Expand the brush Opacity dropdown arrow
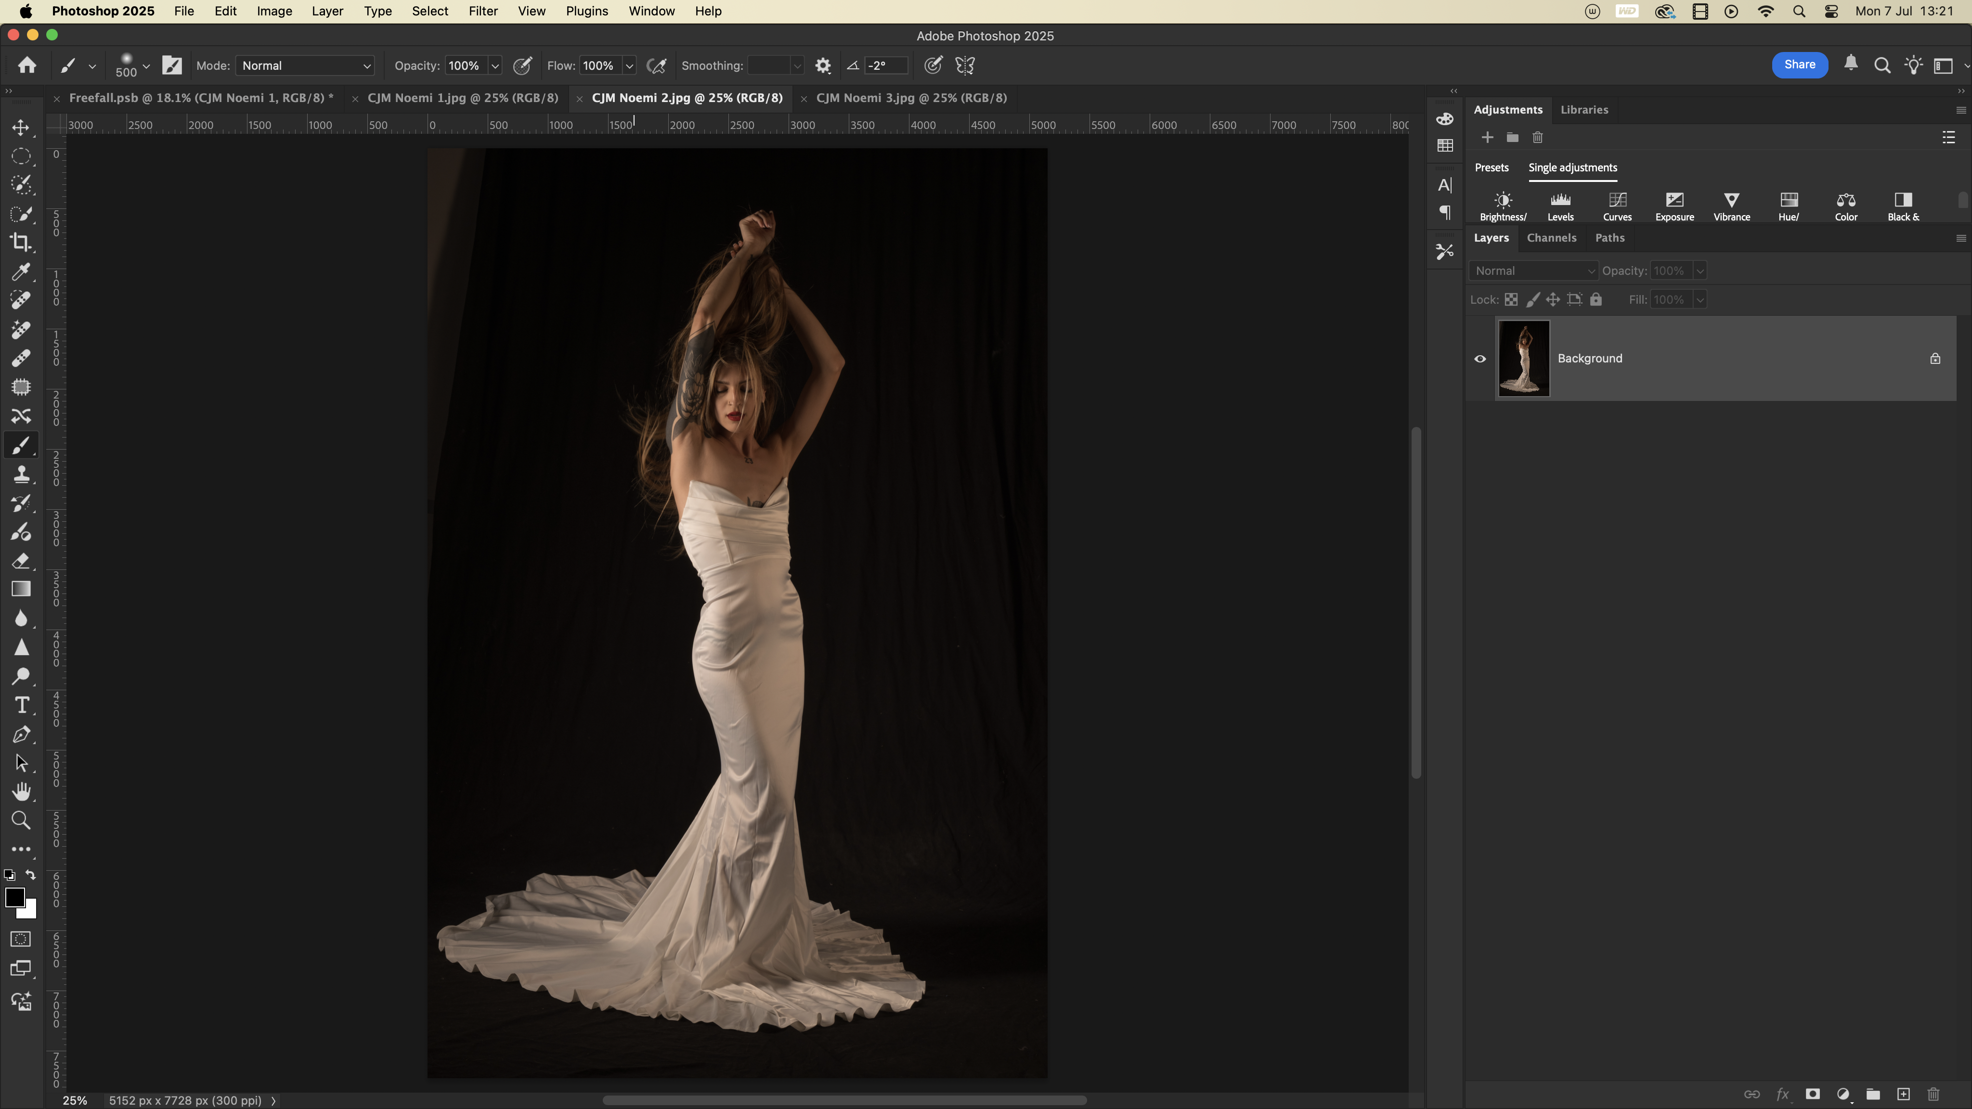The width and height of the screenshot is (1972, 1109). [495, 66]
